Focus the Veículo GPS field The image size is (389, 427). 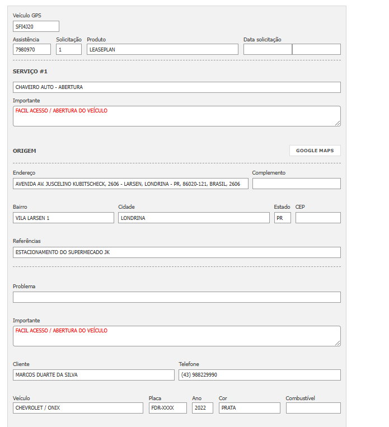[x=36, y=26]
